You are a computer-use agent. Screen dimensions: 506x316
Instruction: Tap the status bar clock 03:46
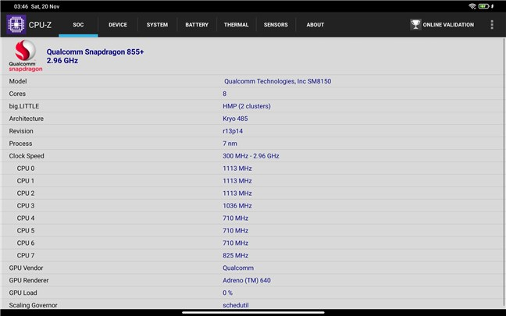[20, 6]
